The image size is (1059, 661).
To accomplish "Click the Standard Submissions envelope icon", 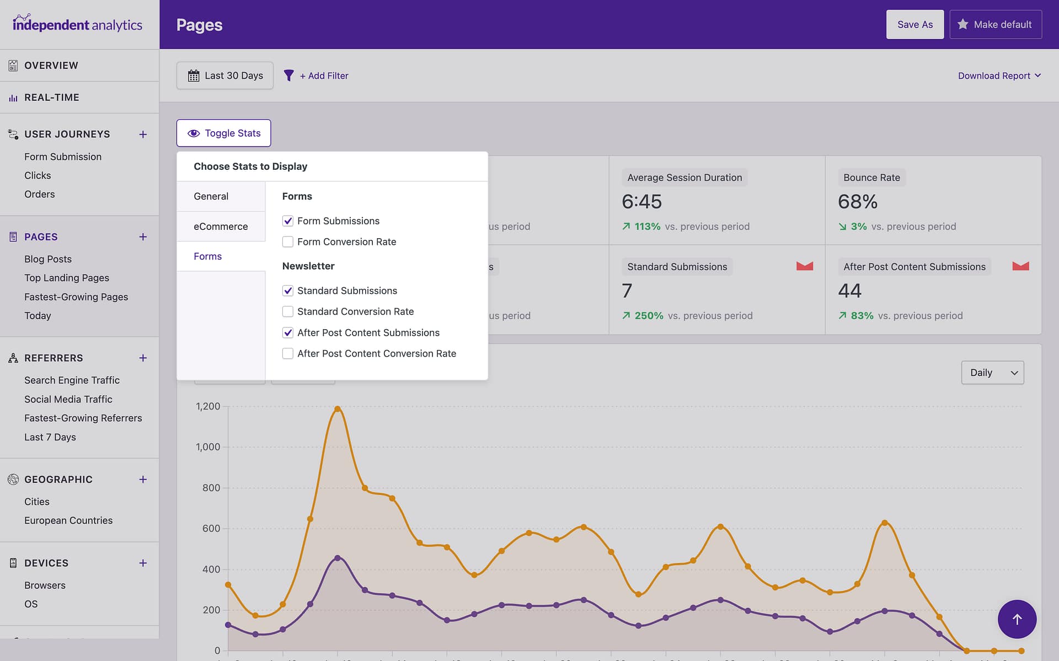I will point(805,266).
